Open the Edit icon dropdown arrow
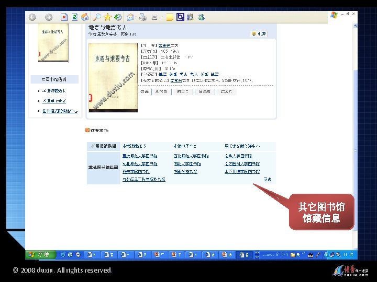 click(162, 17)
